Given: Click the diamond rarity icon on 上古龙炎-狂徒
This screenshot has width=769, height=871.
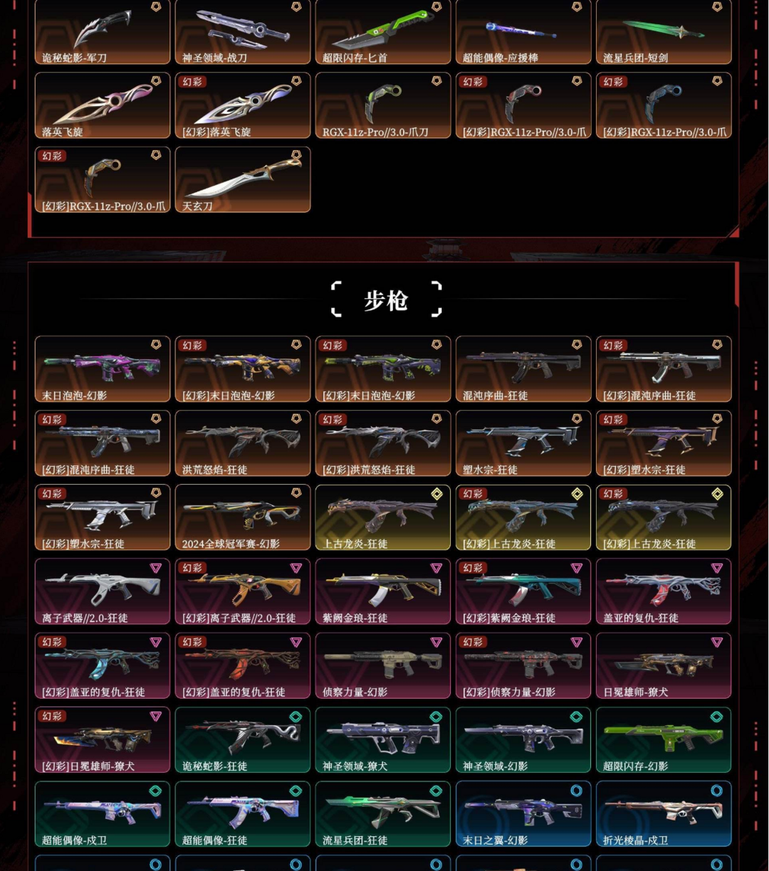Looking at the screenshot, I should point(436,493).
